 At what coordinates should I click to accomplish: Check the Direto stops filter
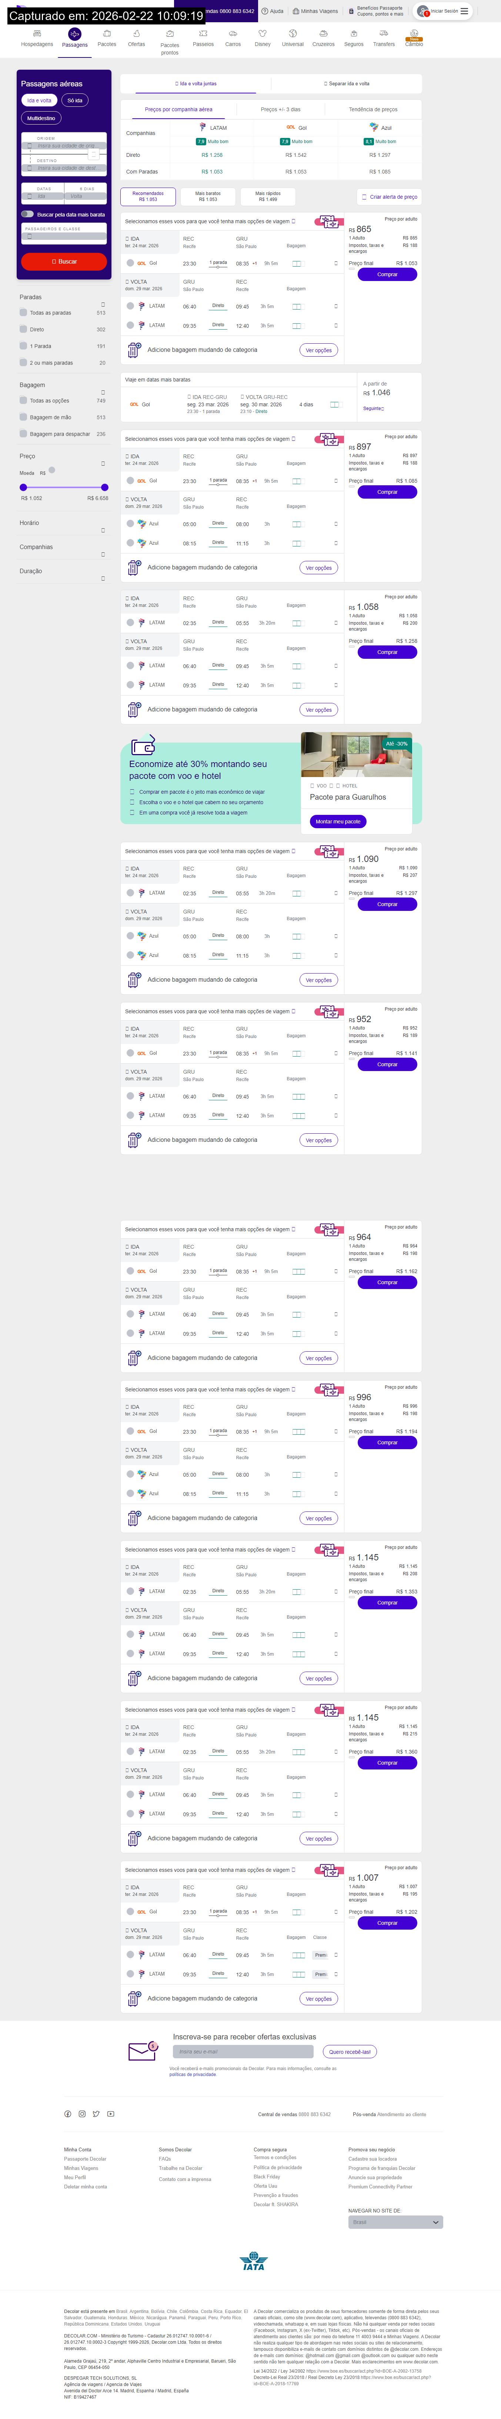coord(23,330)
